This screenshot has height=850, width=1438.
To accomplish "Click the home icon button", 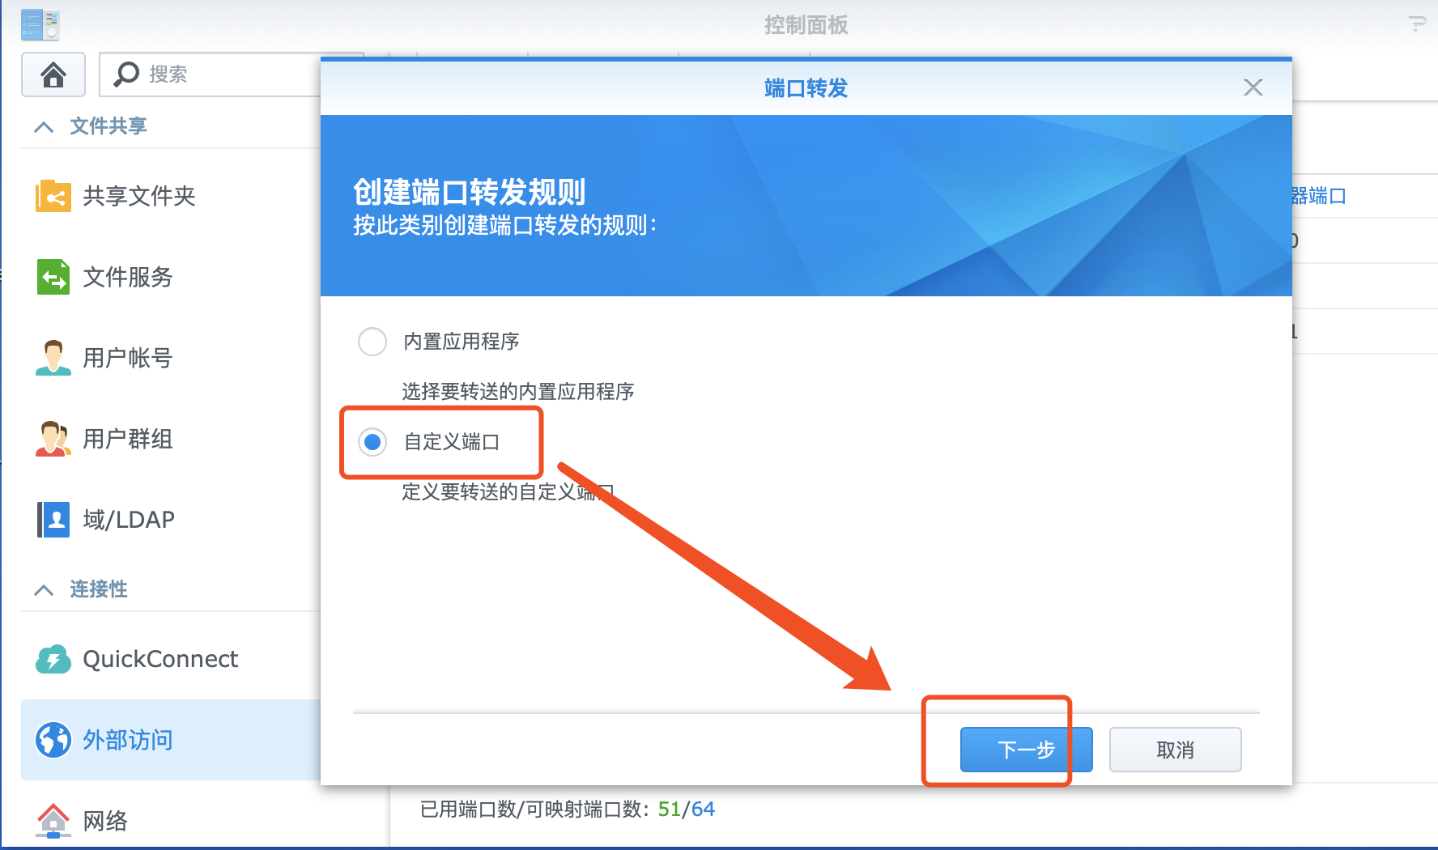I will click(53, 74).
